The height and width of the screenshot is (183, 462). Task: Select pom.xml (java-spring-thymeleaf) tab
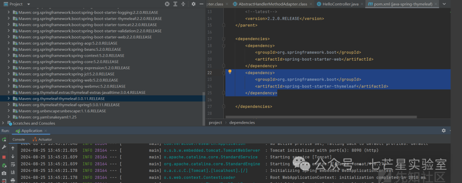(403, 4)
